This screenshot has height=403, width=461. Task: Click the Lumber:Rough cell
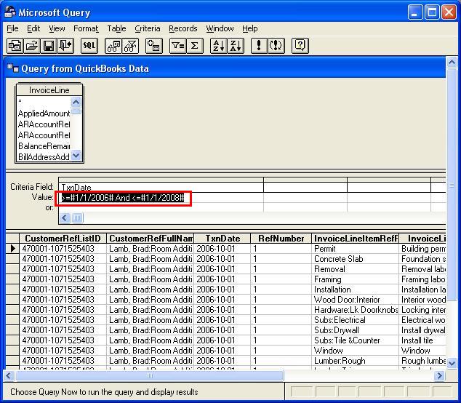click(x=355, y=361)
